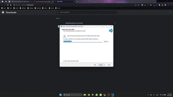
Task: Open the Chrome three-dot menu
Action: [171, 5]
